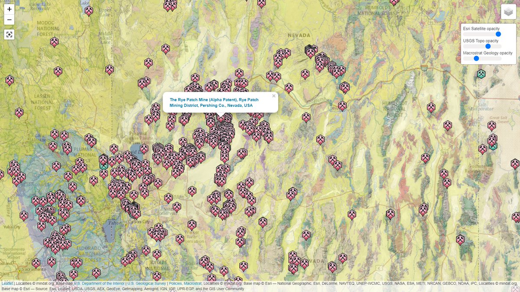Screen dimensions: 520x292
Task: Select mine marker just below Lassen National Forest label
Action: [19, 113]
